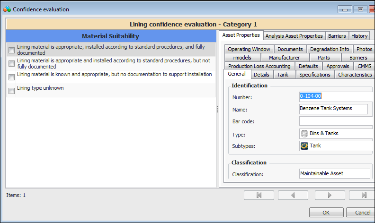Jump to last record navigation button
Image resolution: width=375 pixels, height=223 pixels.
pyautogui.click(x=363, y=195)
